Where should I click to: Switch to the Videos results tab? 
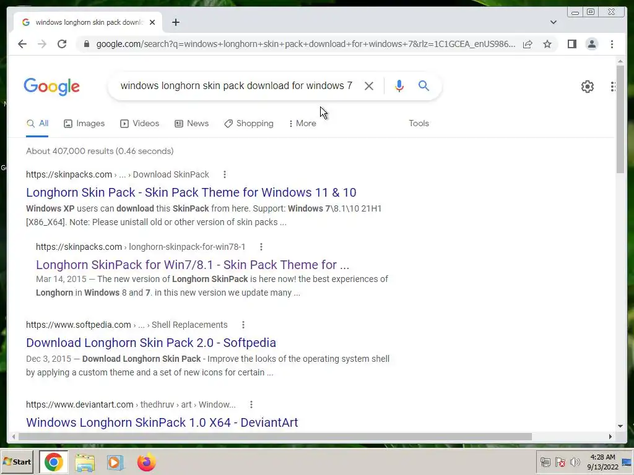[139, 124]
